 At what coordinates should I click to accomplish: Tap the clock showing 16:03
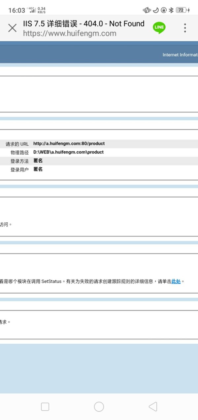tap(16, 10)
